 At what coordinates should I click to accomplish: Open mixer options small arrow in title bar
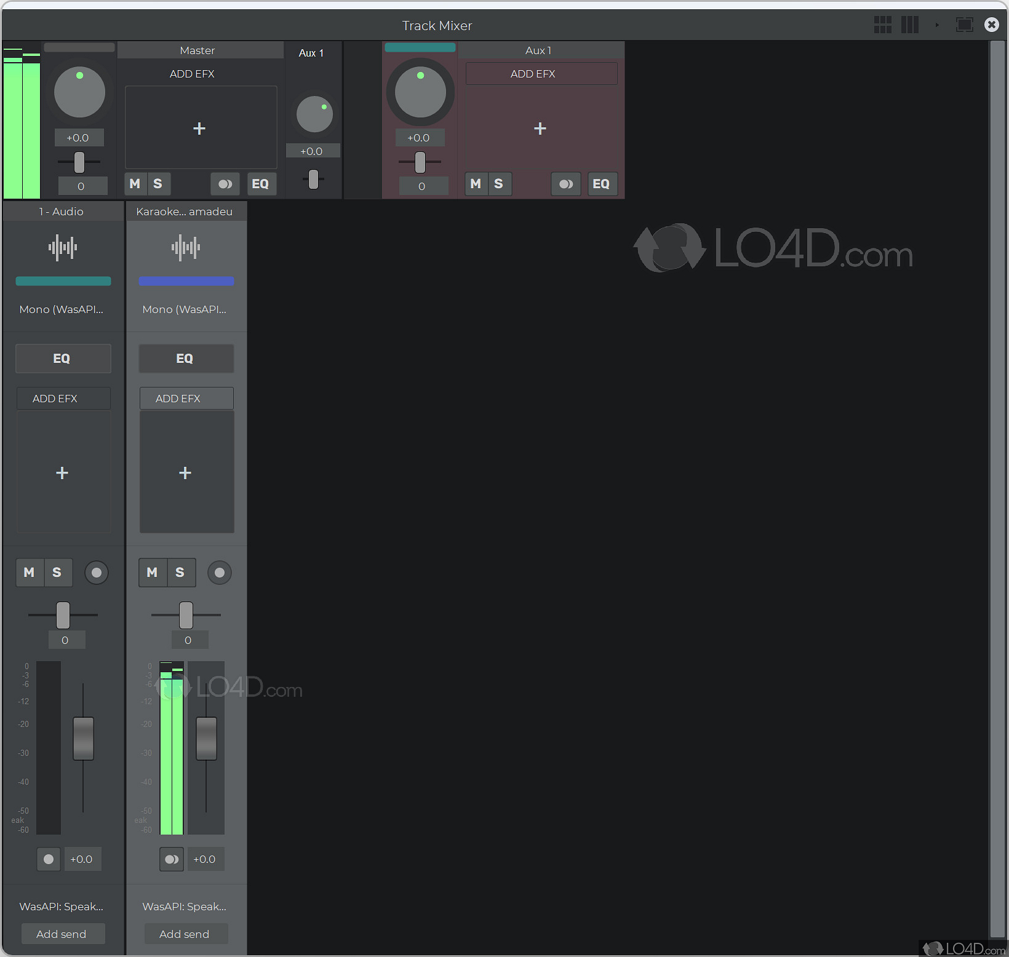[937, 25]
